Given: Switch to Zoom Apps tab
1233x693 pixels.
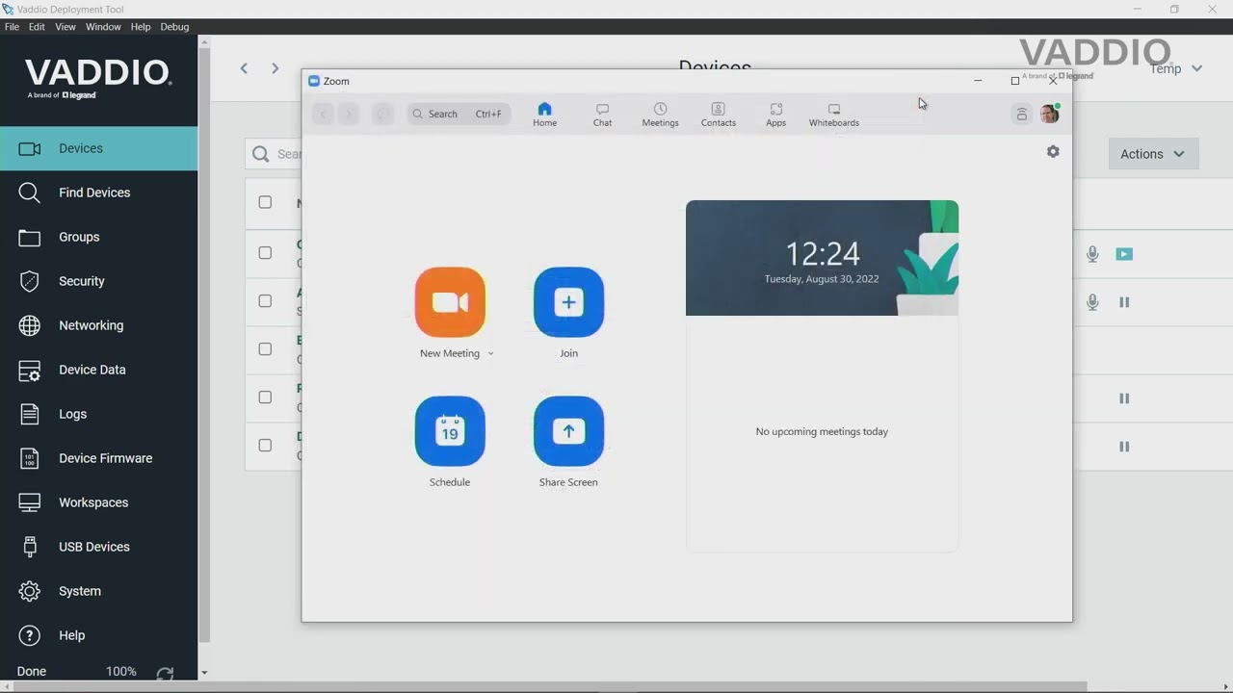Looking at the screenshot, I should [775, 115].
